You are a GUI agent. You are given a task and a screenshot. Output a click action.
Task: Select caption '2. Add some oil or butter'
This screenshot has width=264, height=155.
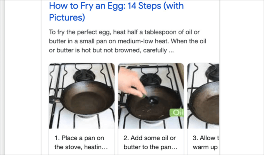click(x=150, y=143)
